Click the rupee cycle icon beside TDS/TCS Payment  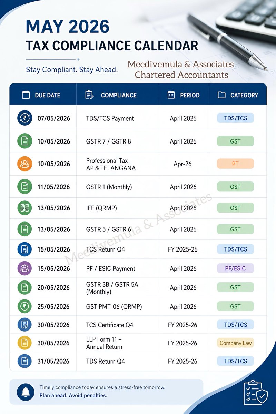[x=24, y=118]
